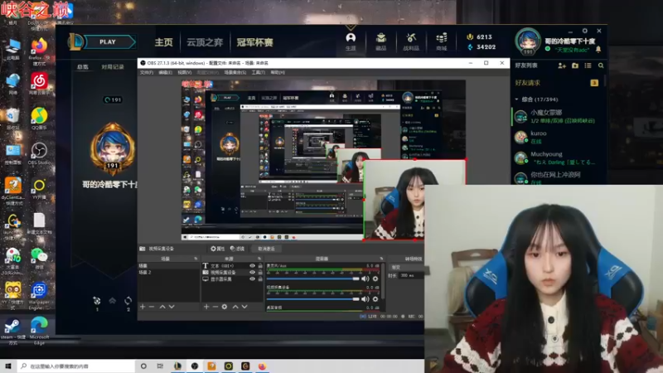663x373 pixels.
Task: Open League client settings gear icon
Action: click(x=585, y=31)
